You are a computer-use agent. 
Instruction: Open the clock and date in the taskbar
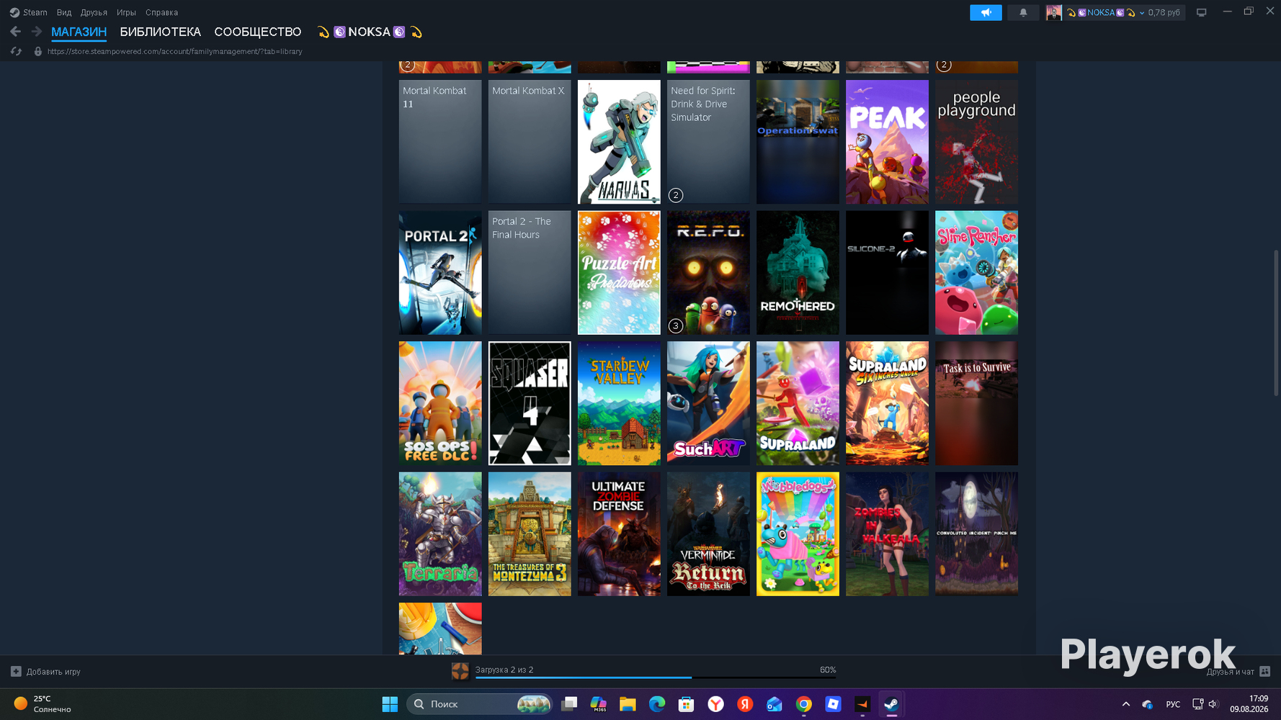click(1249, 704)
